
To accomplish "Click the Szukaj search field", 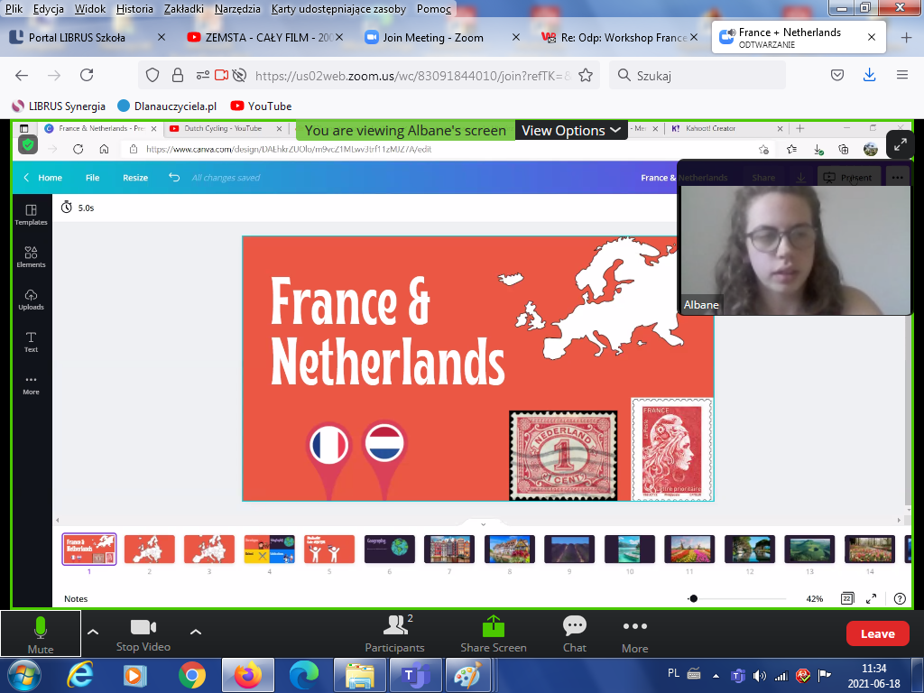I will [698, 76].
